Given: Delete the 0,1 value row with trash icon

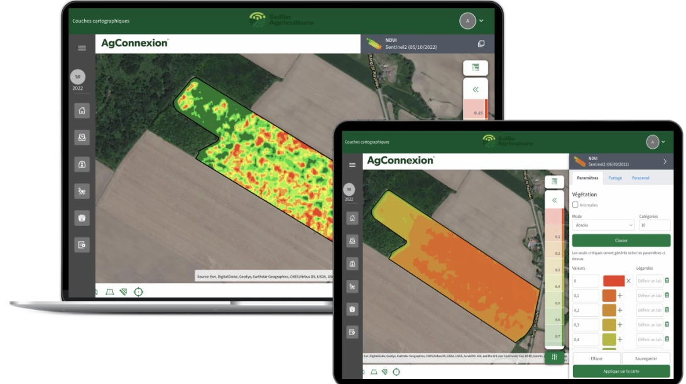Looking at the screenshot, I should click(x=667, y=296).
